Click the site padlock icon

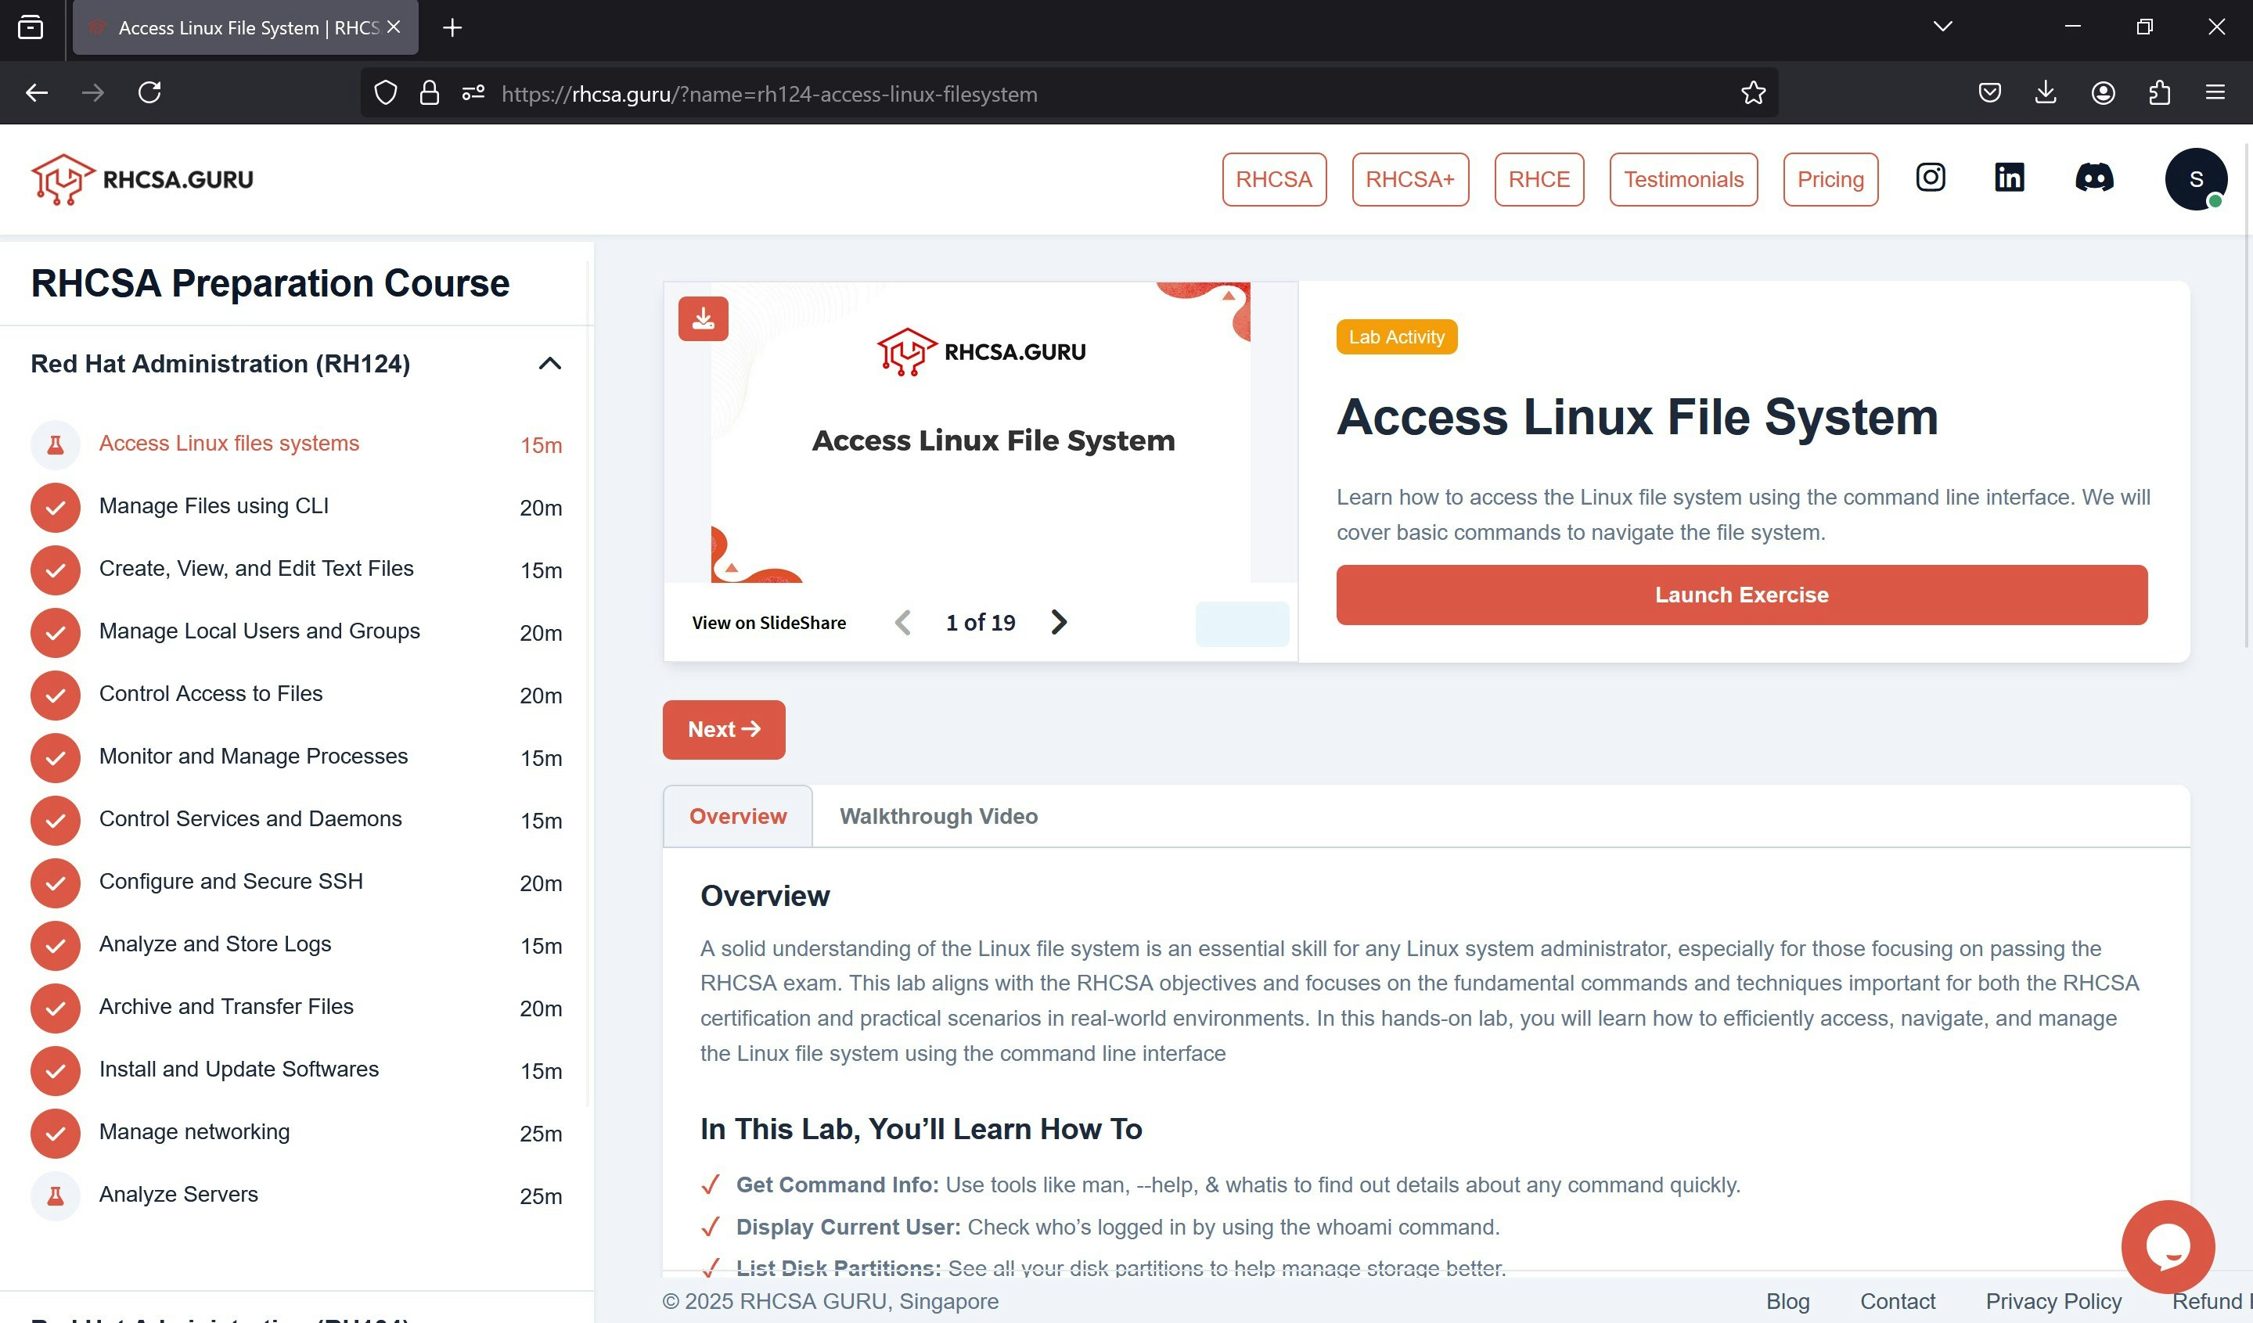tap(429, 92)
